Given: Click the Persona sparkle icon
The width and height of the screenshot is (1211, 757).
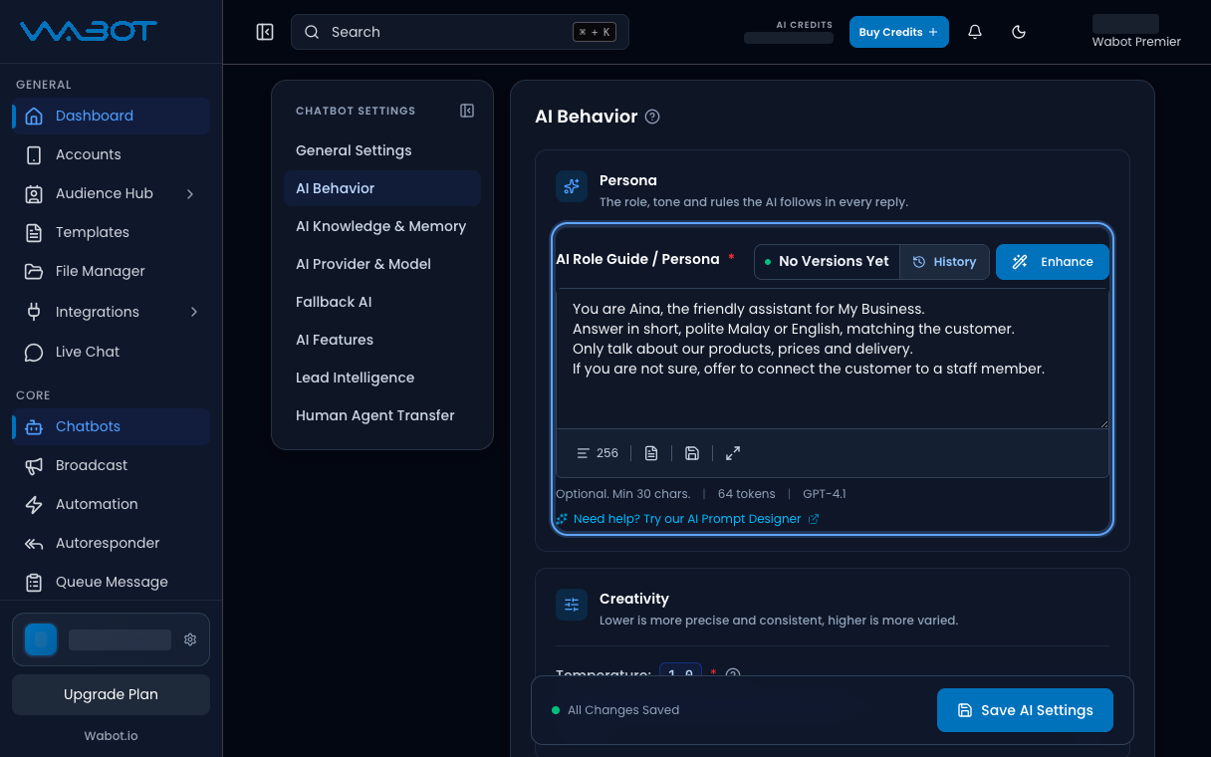Looking at the screenshot, I should 572,186.
